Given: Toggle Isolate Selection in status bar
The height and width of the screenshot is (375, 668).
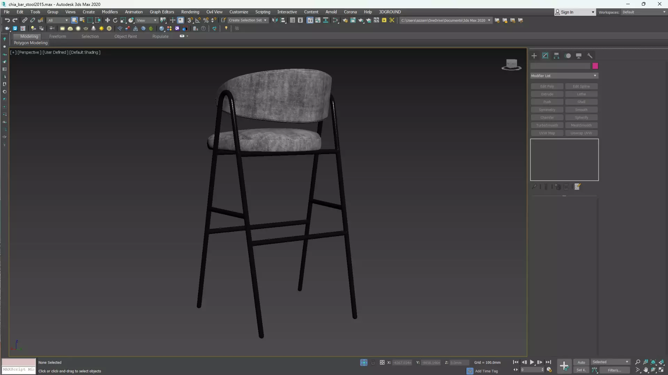Looking at the screenshot, I should click(364, 362).
